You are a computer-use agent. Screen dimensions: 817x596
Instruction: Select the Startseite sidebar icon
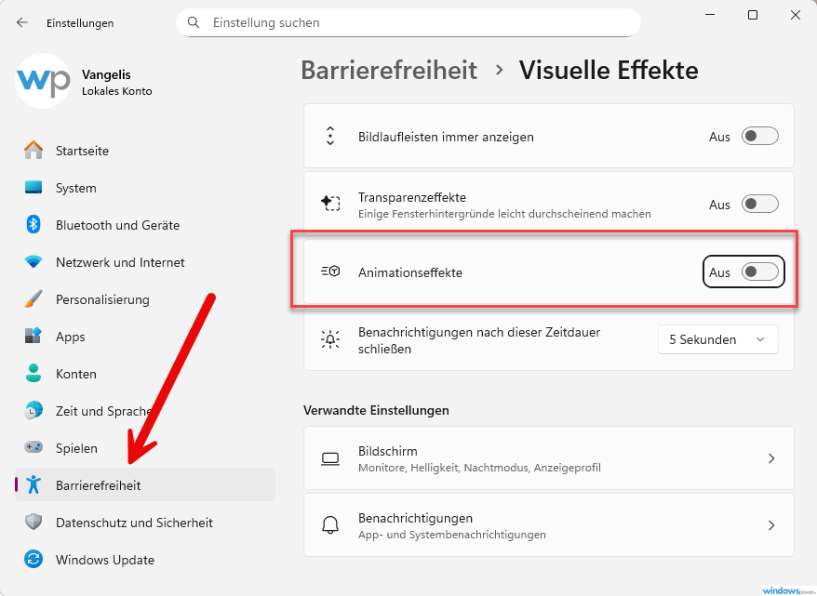[33, 151]
